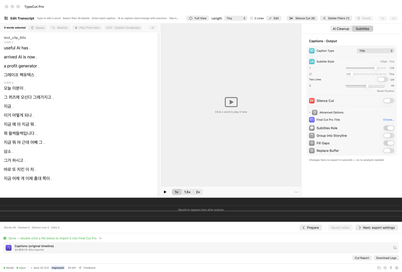
Task: Select 2x playback speed
Action: (x=198, y=192)
